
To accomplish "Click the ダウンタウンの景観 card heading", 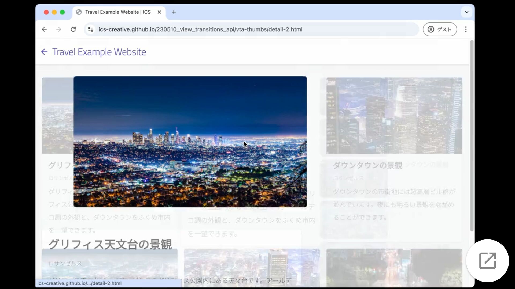I will [367, 165].
